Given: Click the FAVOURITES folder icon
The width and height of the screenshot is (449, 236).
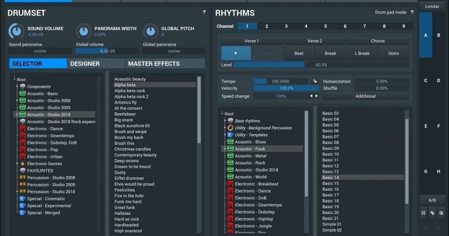Looking at the screenshot, I should pyautogui.click(x=23, y=170).
